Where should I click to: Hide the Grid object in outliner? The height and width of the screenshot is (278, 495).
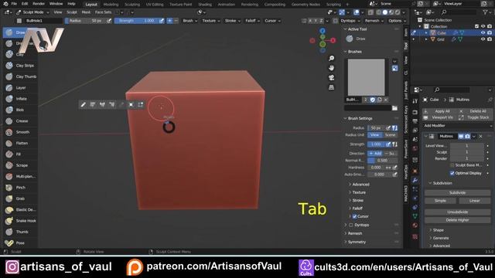[483, 39]
